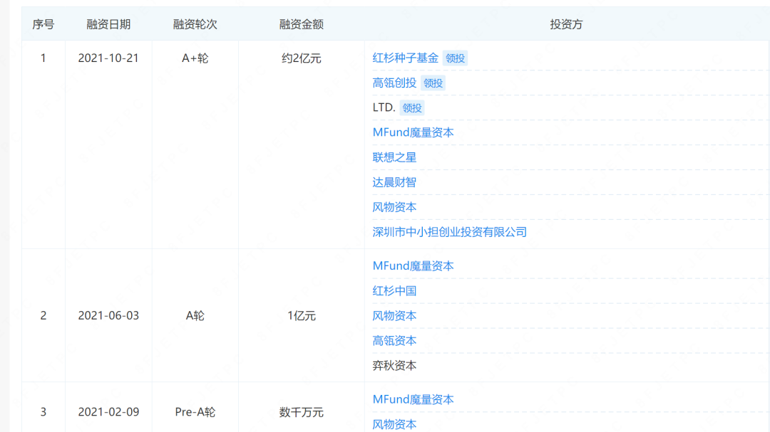Image resolution: width=770 pixels, height=432 pixels.
Task: Click the 高瓴创投 investor link
Action: pyautogui.click(x=394, y=83)
